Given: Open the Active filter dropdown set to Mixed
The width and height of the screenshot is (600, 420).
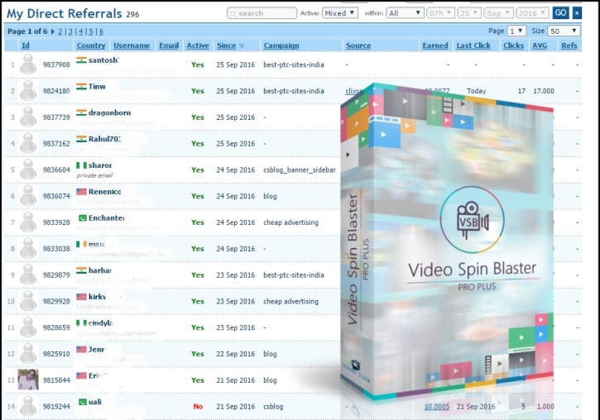Looking at the screenshot, I should click(x=340, y=13).
